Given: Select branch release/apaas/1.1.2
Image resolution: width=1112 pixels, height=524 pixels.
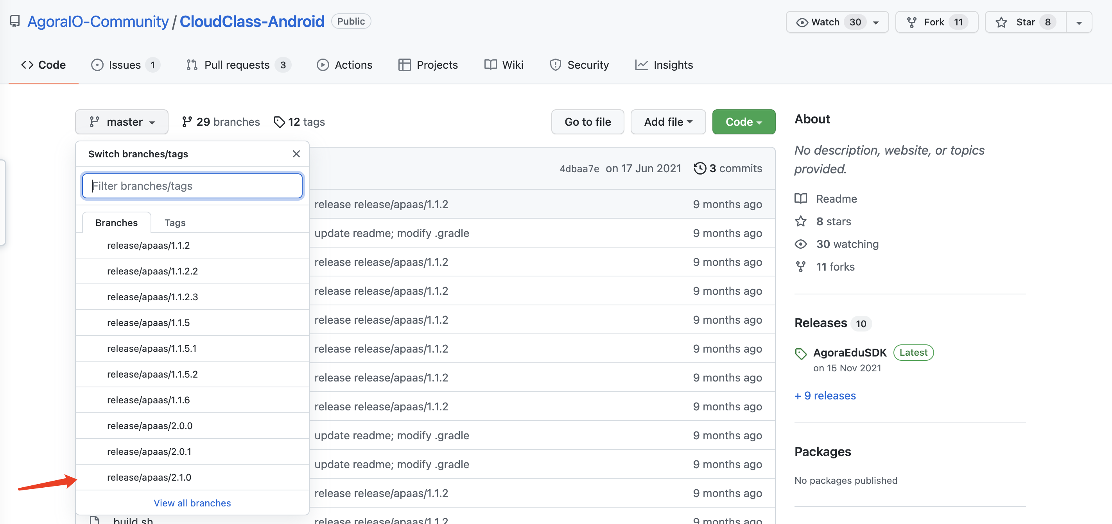Looking at the screenshot, I should pyautogui.click(x=192, y=246).
